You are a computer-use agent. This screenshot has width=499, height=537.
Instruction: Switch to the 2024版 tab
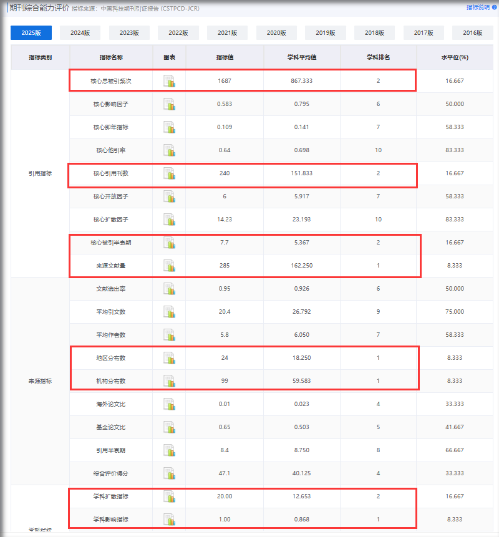click(x=80, y=33)
